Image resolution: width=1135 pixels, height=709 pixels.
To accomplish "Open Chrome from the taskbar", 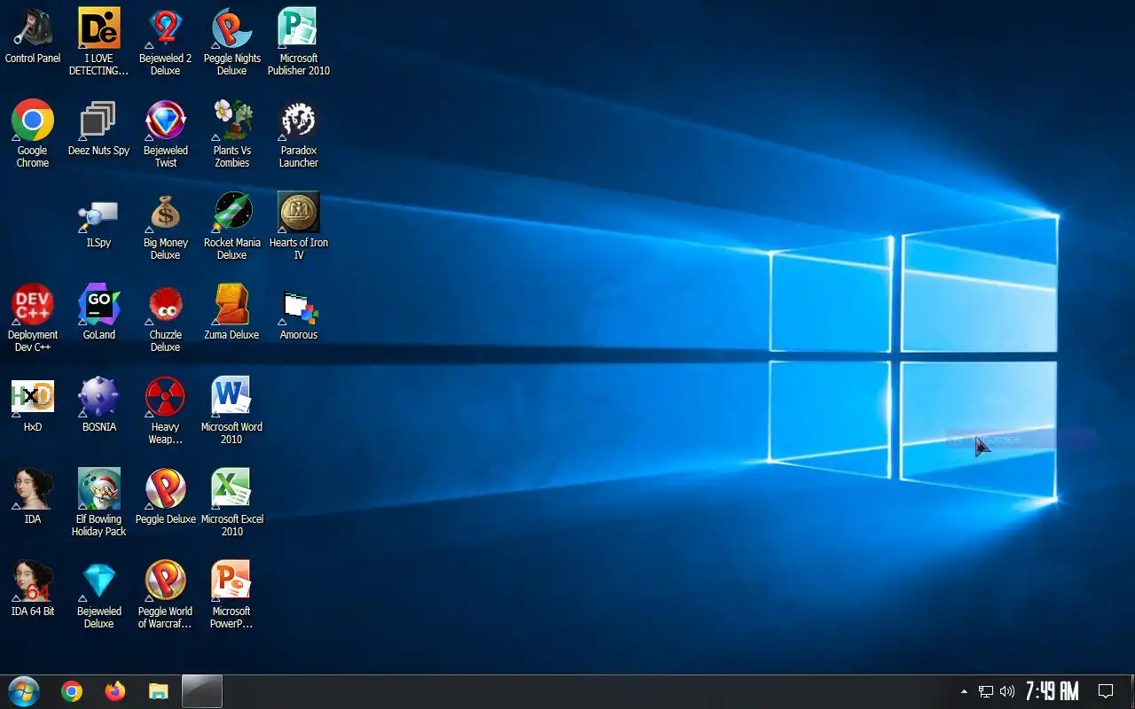I will 72,691.
